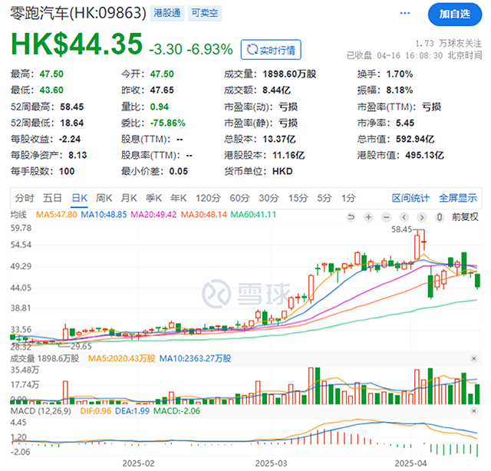Click the 成交量 1898.60万股 value
Image resolution: width=491 pixels, height=471 pixels.
(289, 74)
